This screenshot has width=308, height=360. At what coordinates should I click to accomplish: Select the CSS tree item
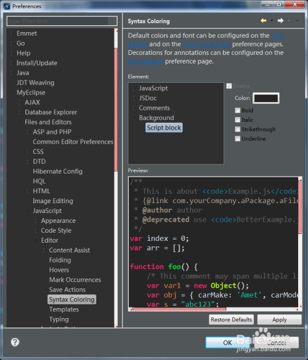tap(38, 152)
